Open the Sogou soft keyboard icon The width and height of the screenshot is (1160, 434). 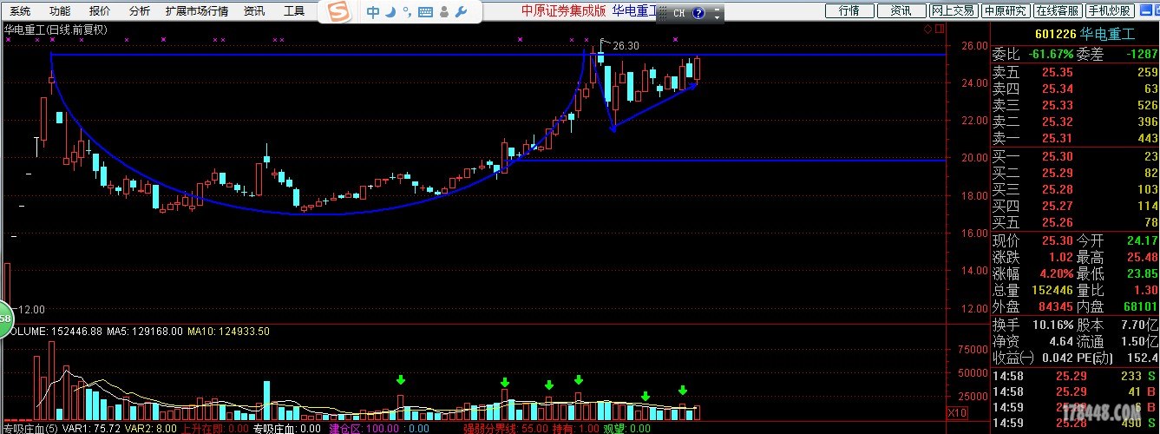point(425,13)
